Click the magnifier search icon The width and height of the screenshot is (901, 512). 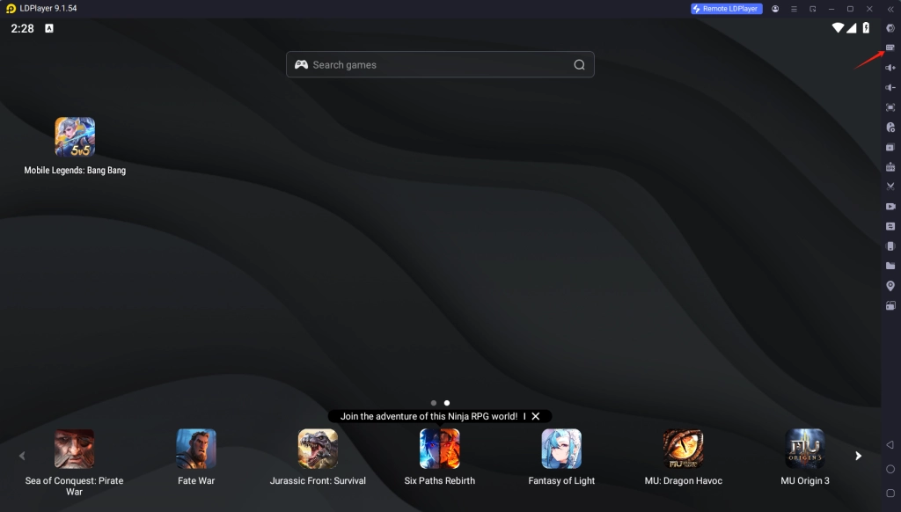[579, 65]
